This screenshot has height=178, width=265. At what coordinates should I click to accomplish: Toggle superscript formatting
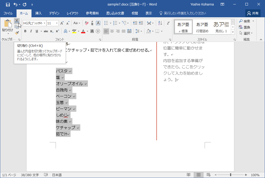pos(57,31)
